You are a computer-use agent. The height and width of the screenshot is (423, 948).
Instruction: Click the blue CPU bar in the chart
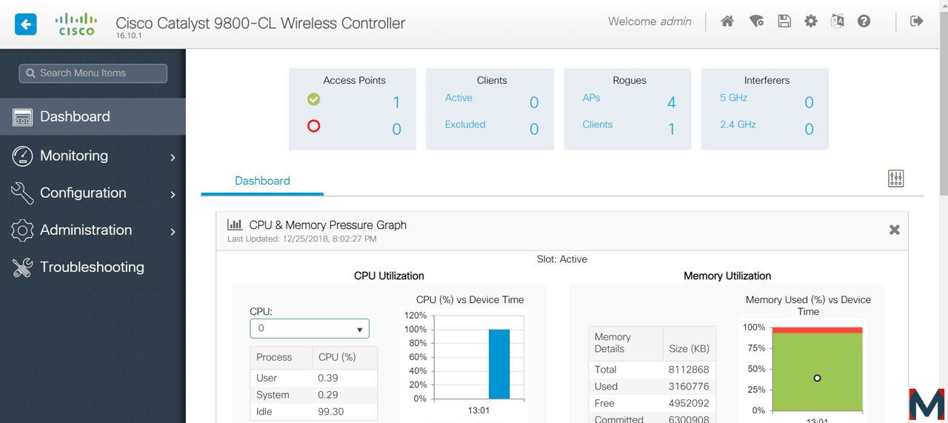(x=499, y=364)
